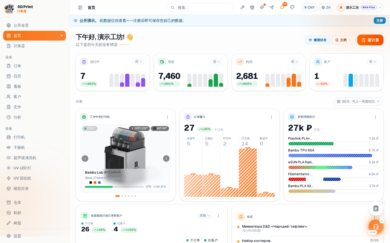The width and height of the screenshot is (390, 243).
Task: Change period dropdown on 客户 card
Action: 373,62
